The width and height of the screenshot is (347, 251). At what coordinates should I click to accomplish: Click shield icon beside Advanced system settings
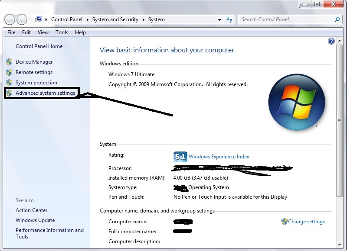pos(9,93)
